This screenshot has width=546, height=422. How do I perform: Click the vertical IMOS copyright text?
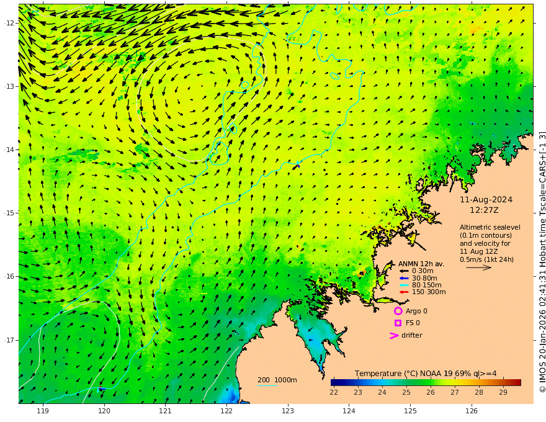(542, 262)
